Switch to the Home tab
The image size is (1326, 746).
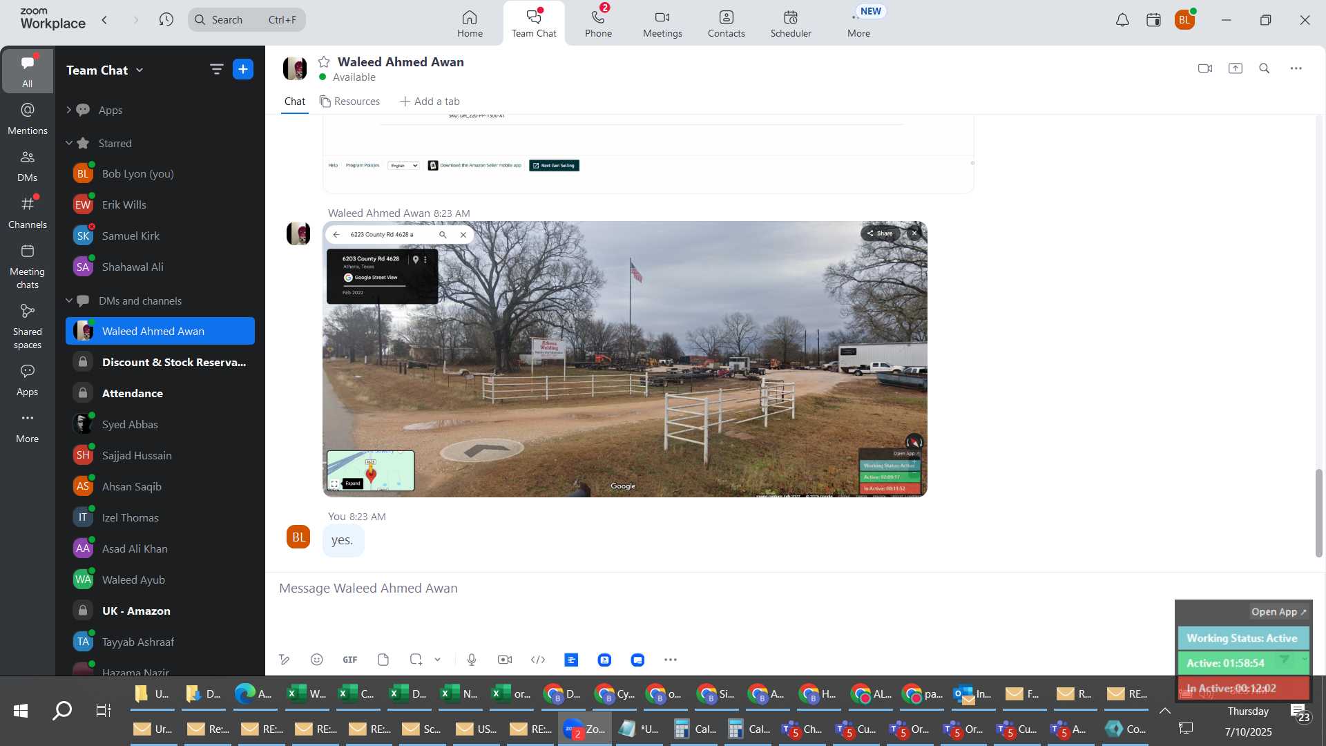(x=470, y=23)
